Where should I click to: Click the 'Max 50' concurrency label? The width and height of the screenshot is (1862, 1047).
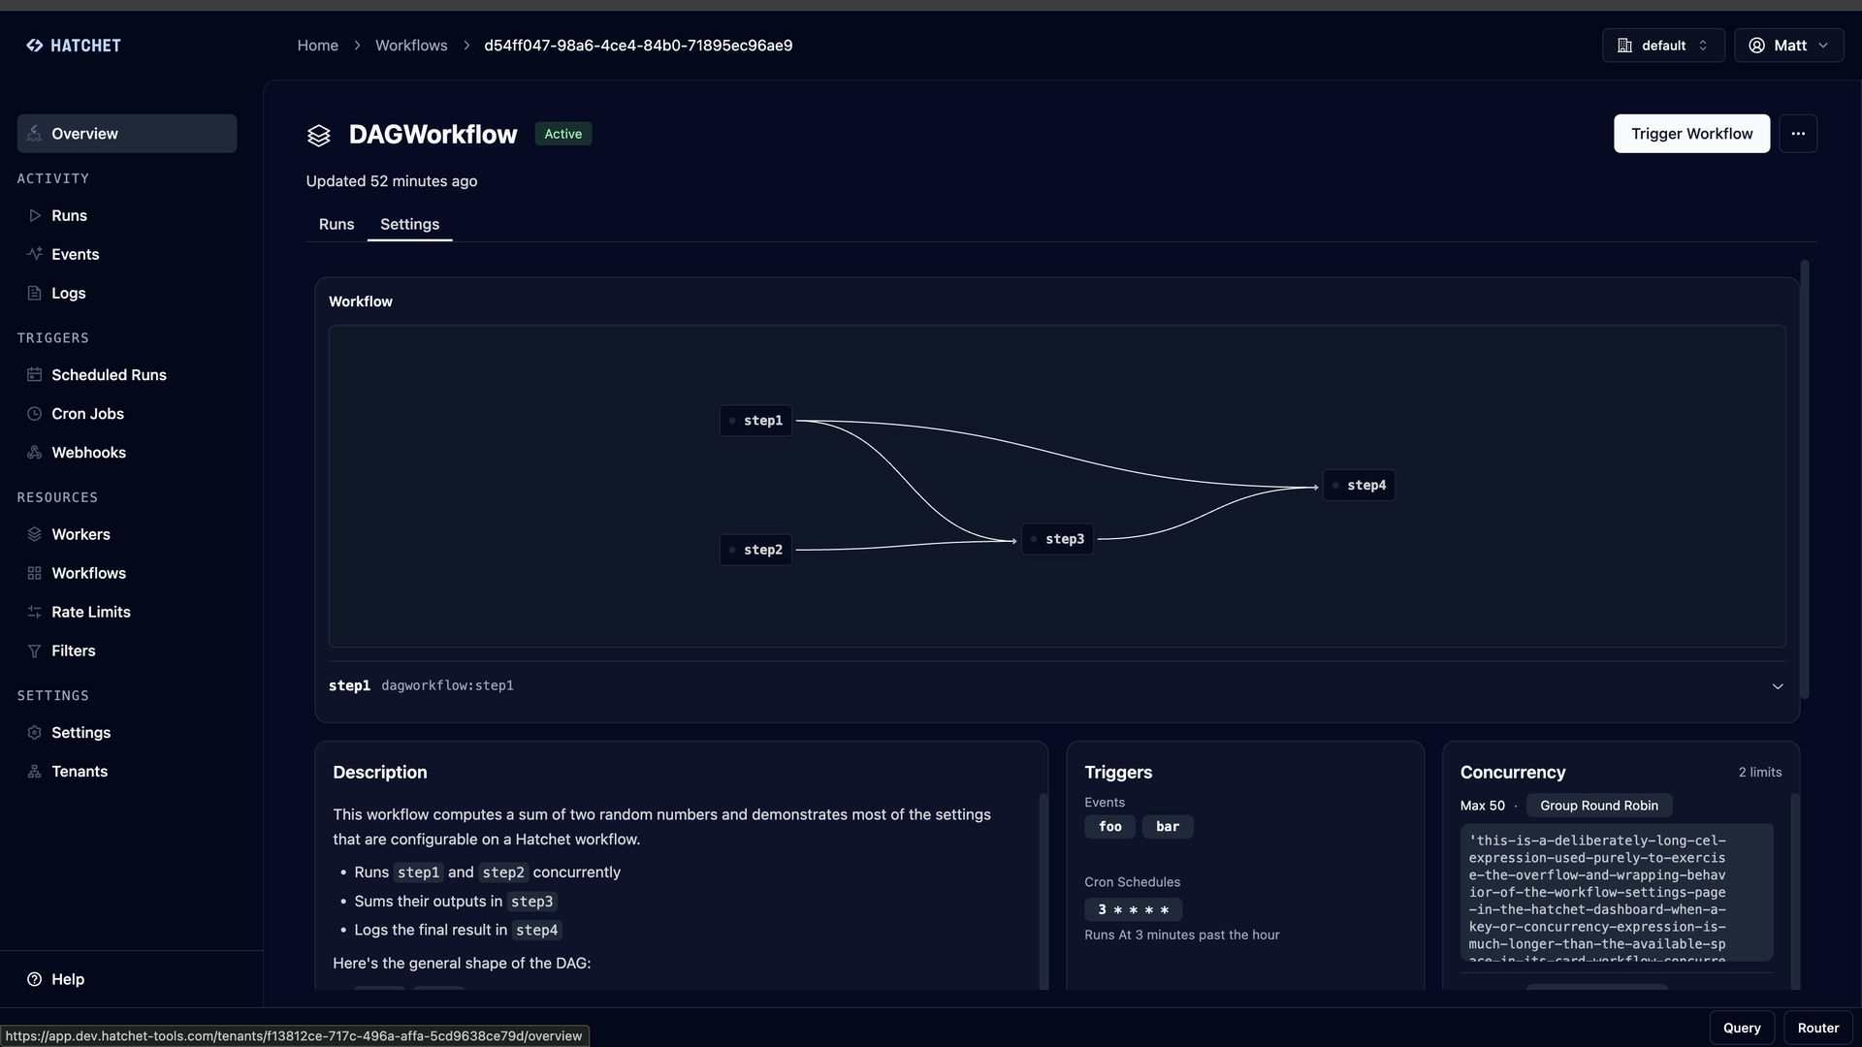click(x=1483, y=806)
